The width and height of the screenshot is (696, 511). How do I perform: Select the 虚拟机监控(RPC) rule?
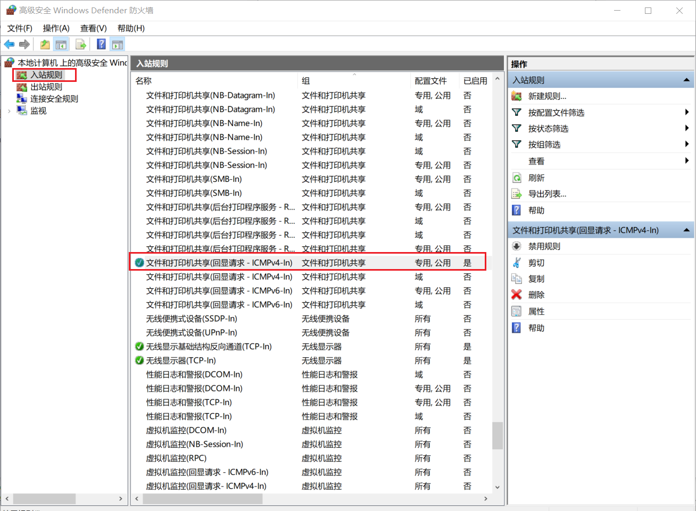311,458
